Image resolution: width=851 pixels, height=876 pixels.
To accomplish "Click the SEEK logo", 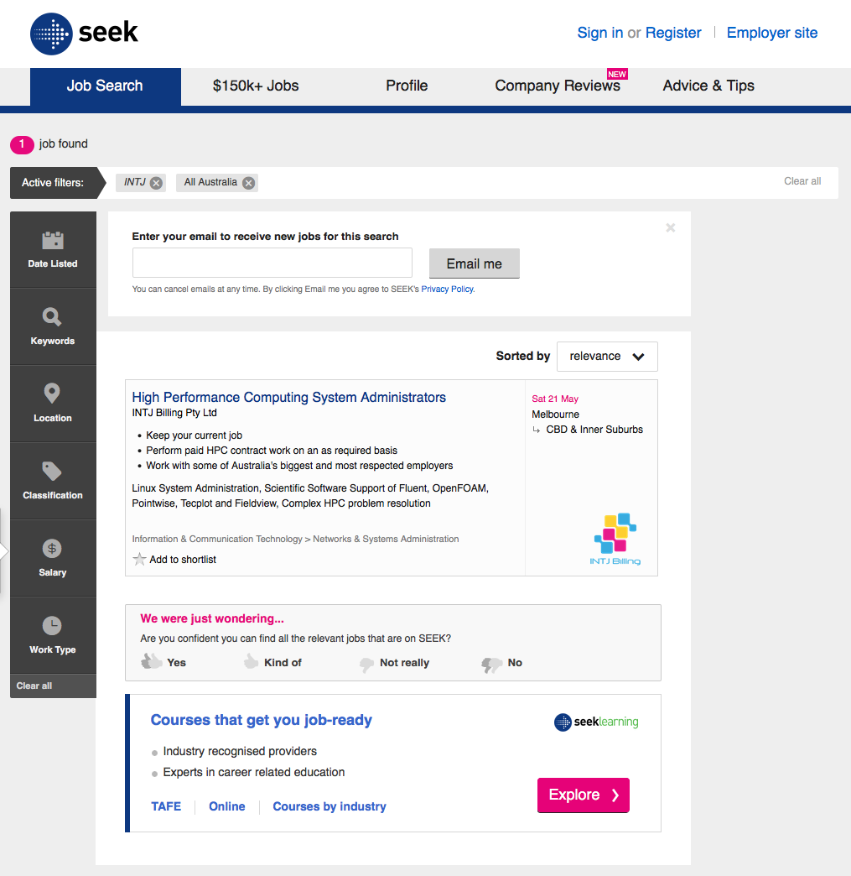I will coord(84,34).
